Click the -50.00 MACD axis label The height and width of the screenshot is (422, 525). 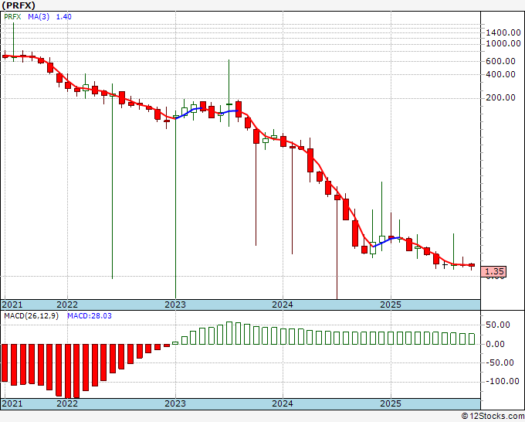click(x=498, y=362)
